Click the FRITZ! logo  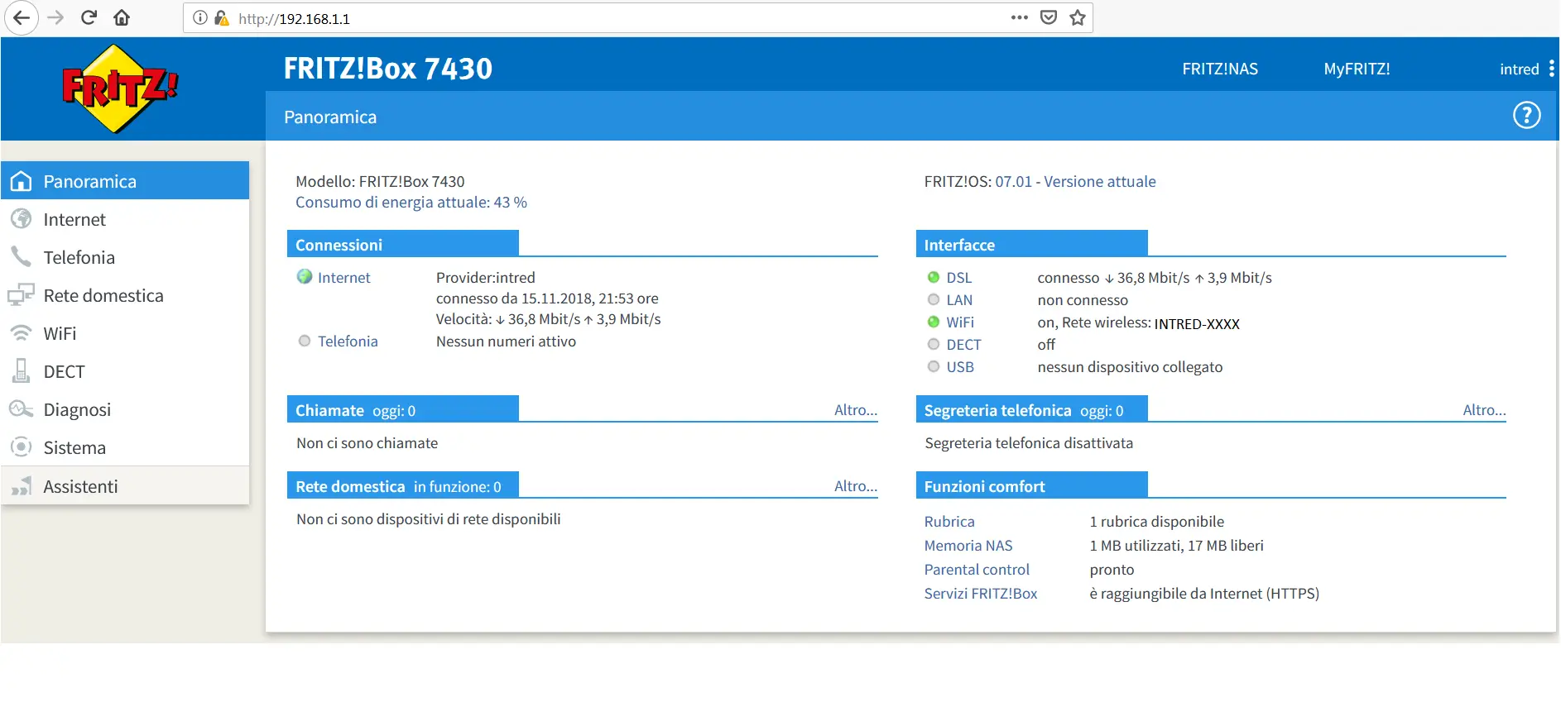tap(120, 88)
